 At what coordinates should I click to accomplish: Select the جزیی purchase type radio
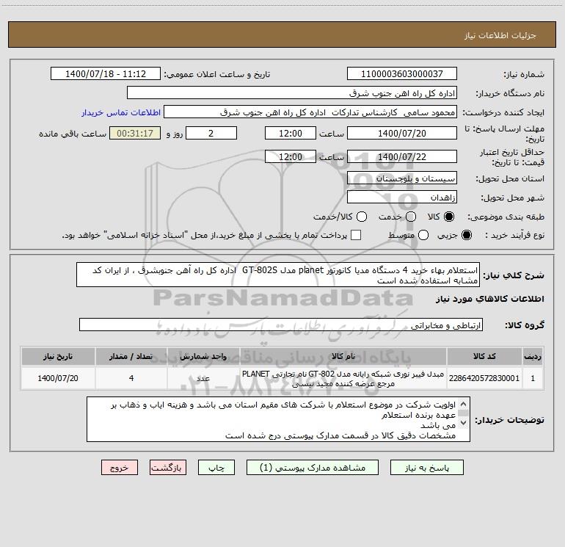click(x=467, y=235)
